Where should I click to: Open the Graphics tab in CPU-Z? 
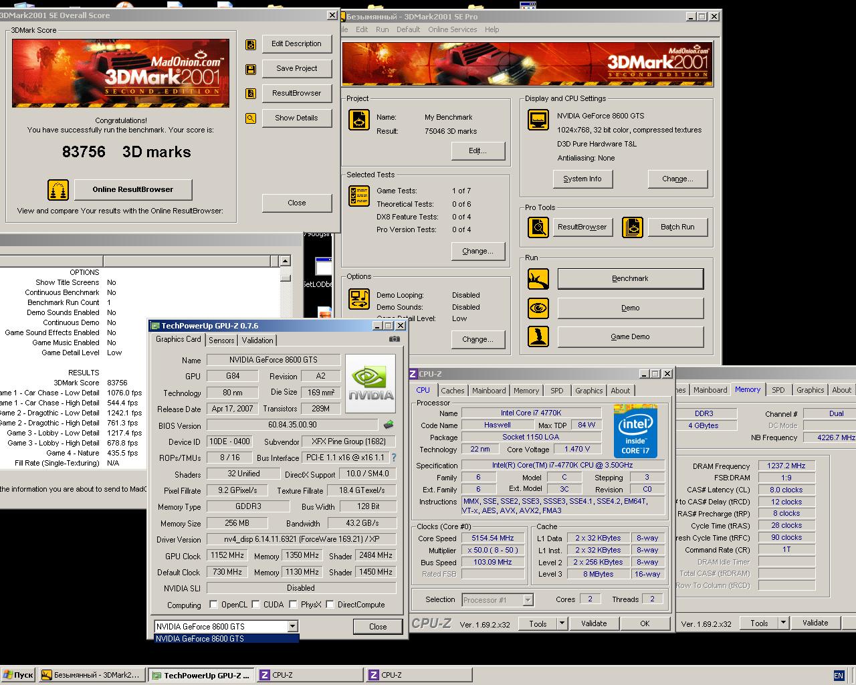click(588, 391)
